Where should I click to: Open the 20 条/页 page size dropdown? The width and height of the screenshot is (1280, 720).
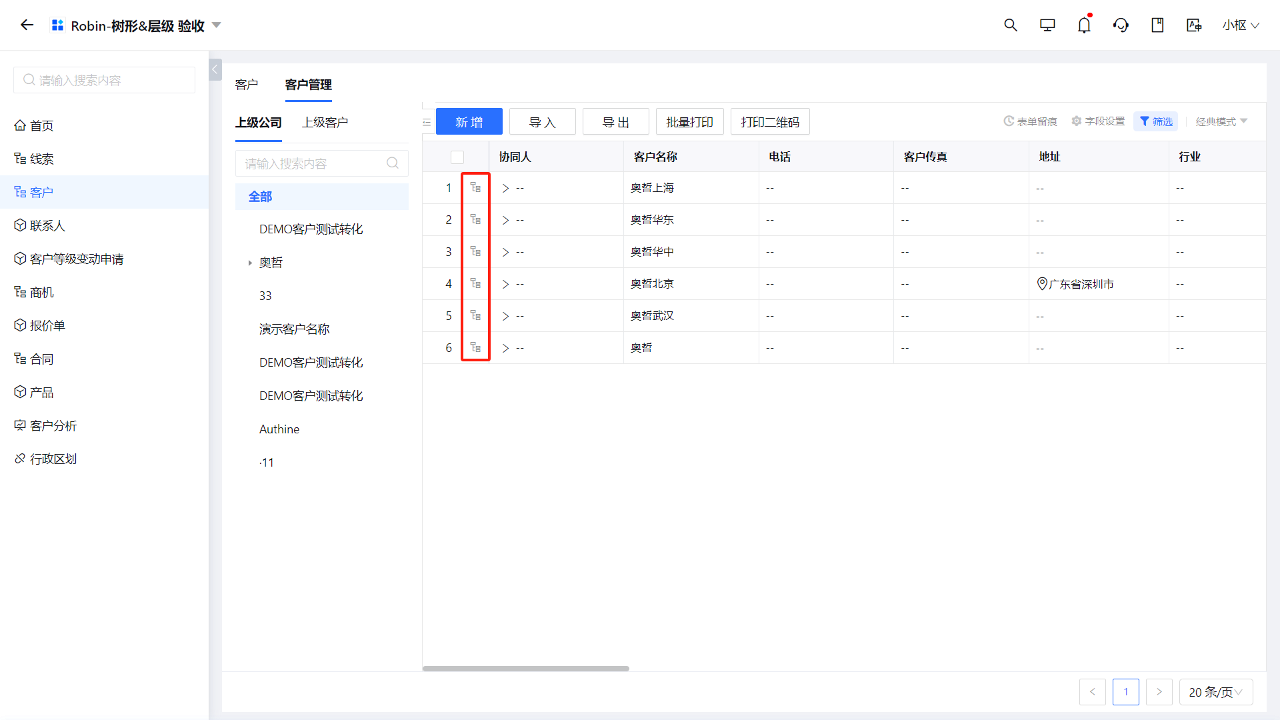point(1216,692)
